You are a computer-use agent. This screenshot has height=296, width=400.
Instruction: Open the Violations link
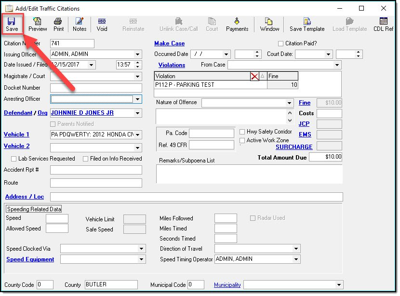pos(172,65)
